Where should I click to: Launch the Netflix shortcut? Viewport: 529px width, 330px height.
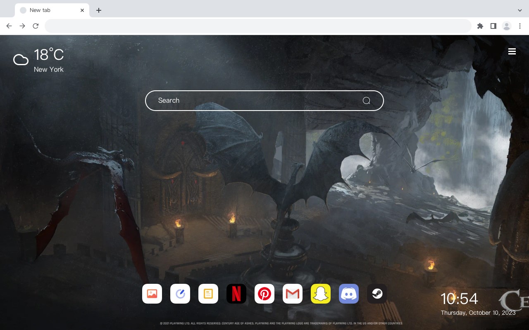point(236,294)
